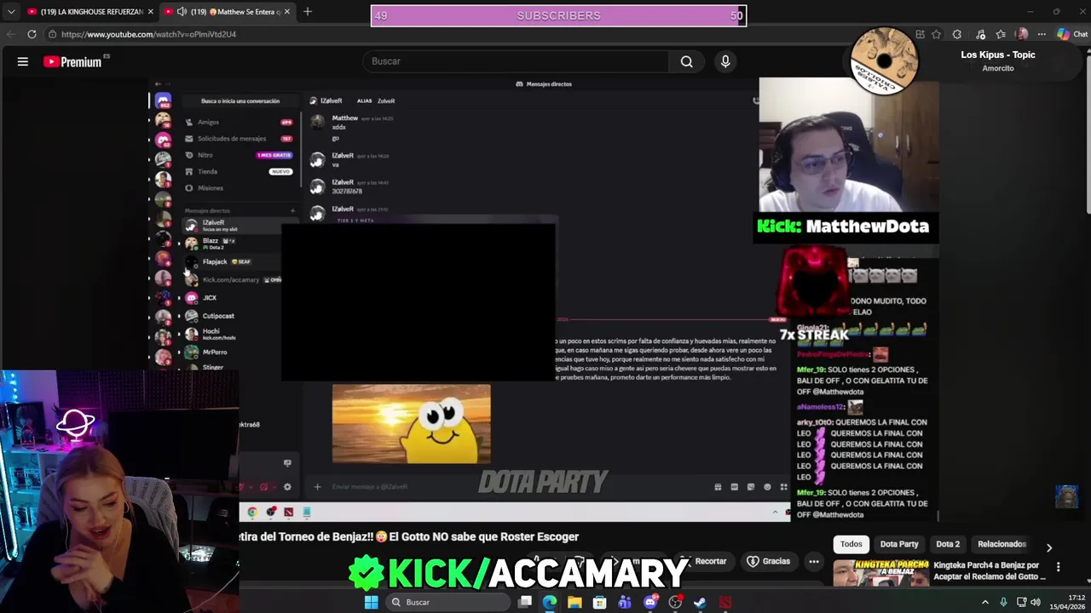Open Discord direct messages home icon
The image size is (1091, 613).
pyautogui.click(x=163, y=100)
